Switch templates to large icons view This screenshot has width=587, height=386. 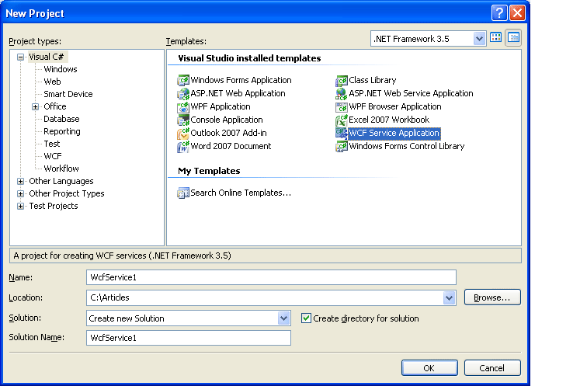click(x=495, y=38)
